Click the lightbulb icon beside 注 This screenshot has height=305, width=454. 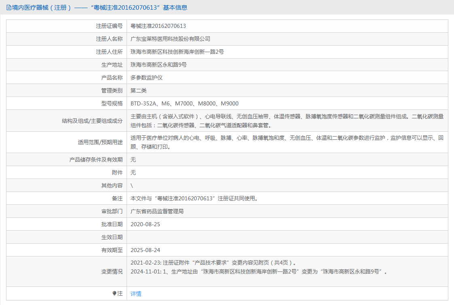[114, 293]
